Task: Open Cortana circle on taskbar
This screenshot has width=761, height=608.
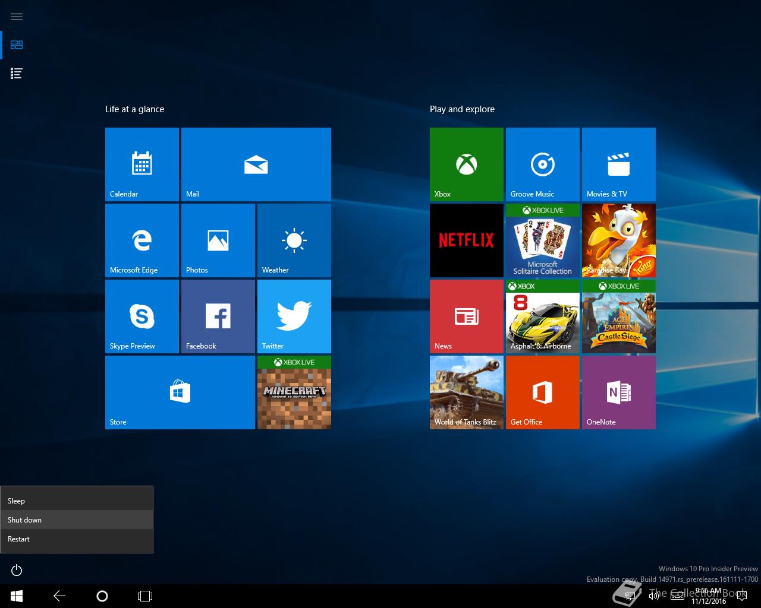Action: [x=102, y=596]
